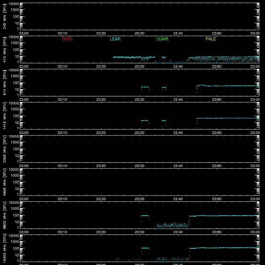Click the 100 tick label on 4995 MHz axis
This screenshot has height=265, width=265.
coord(16,182)
